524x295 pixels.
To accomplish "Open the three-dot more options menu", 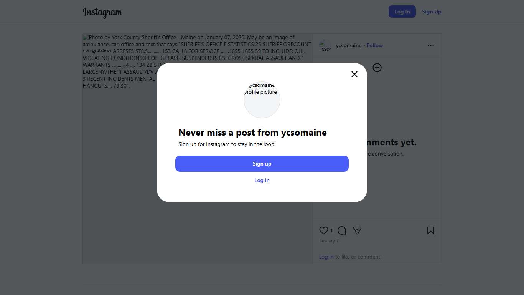I will (x=431, y=45).
